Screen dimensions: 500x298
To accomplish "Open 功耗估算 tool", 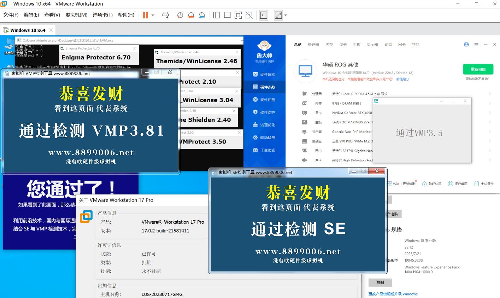I will coord(432,184).
